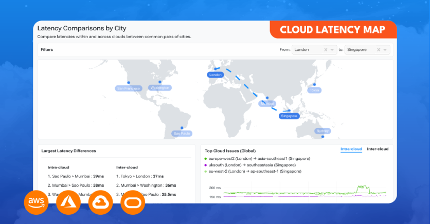Image resolution: width=430 pixels, height=224 pixels.
Task: Click the AWS logo icon
Action: tap(36, 202)
